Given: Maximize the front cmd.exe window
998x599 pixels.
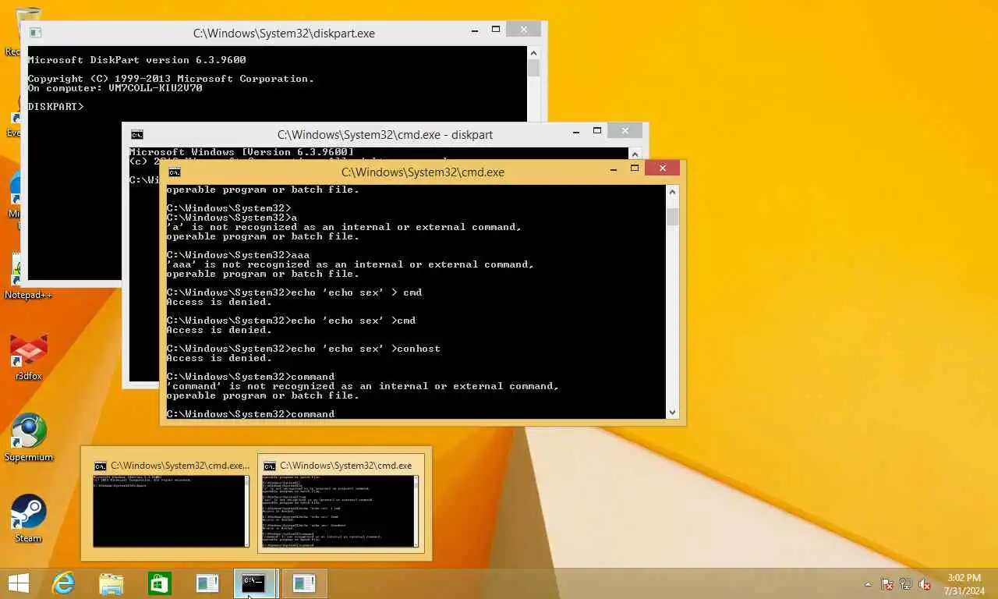Looking at the screenshot, I should tap(635, 168).
